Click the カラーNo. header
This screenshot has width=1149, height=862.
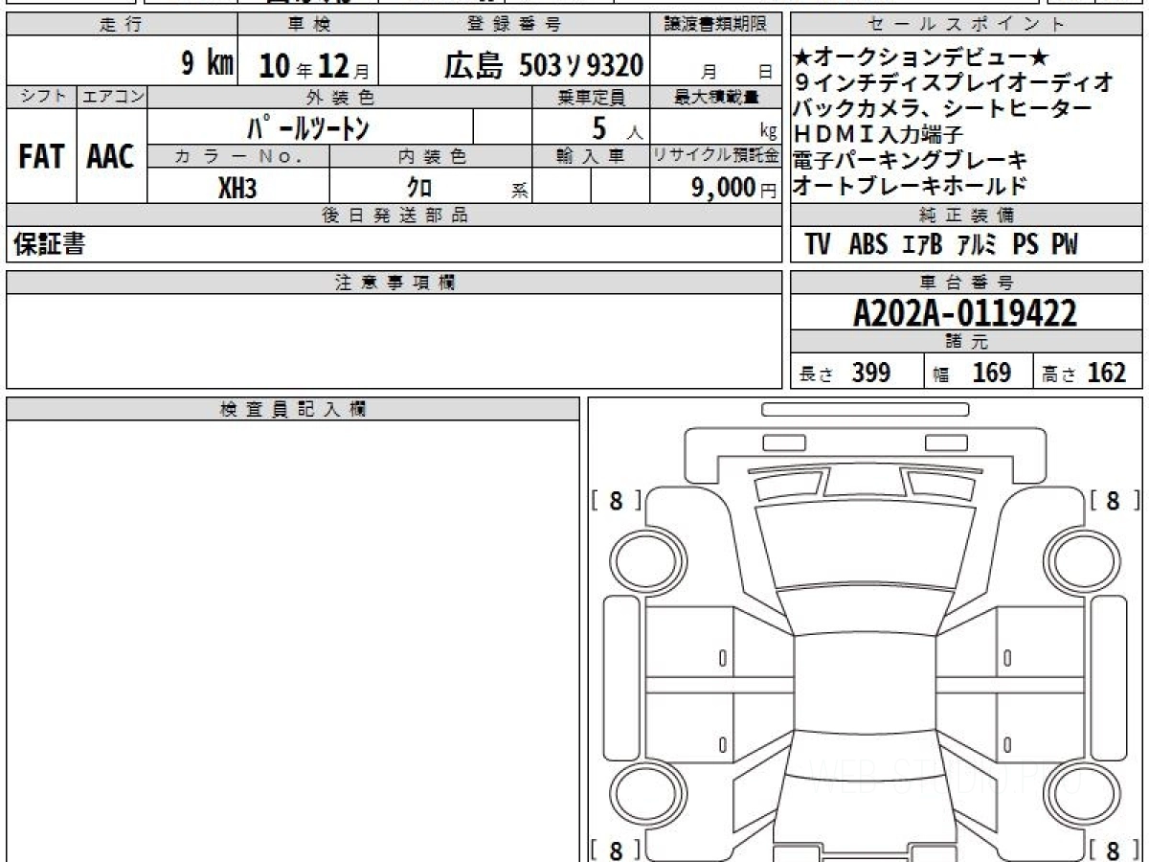coord(238,156)
